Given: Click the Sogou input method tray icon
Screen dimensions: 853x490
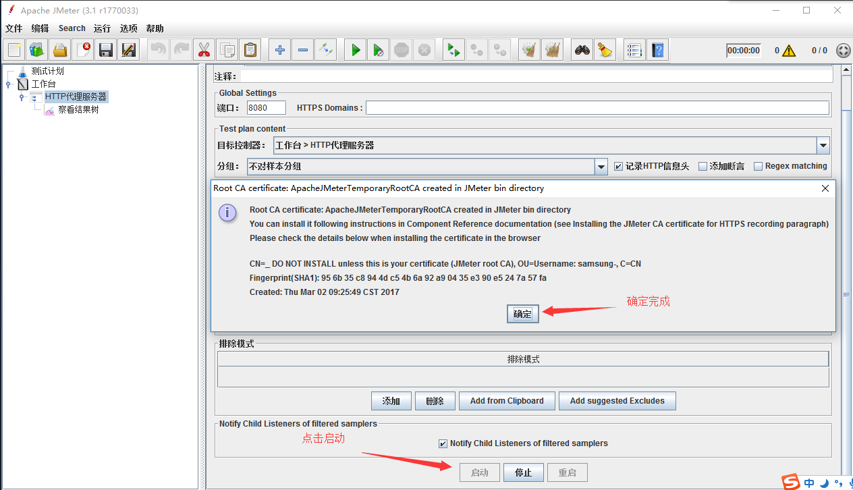Looking at the screenshot, I should pyautogui.click(x=792, y=482).
